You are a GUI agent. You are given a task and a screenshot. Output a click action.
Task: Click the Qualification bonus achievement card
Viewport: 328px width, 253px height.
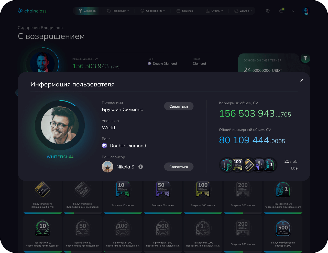click(83, 197)
